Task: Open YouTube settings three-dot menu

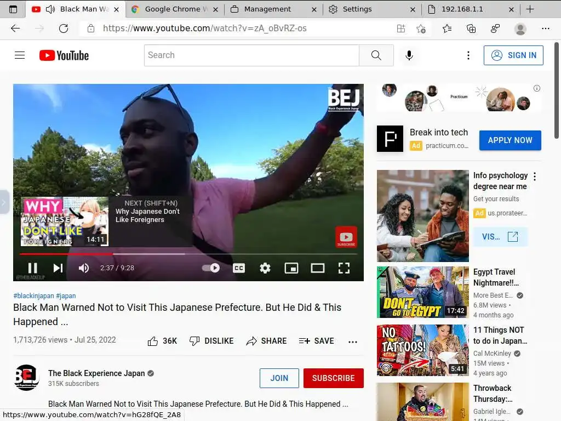Action: point(468,55)
